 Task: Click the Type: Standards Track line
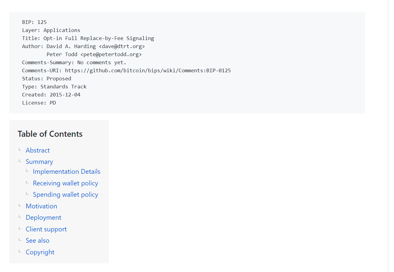(x=54, y=87)
